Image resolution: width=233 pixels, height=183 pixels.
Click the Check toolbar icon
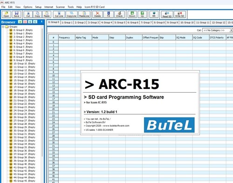point(119,14)
